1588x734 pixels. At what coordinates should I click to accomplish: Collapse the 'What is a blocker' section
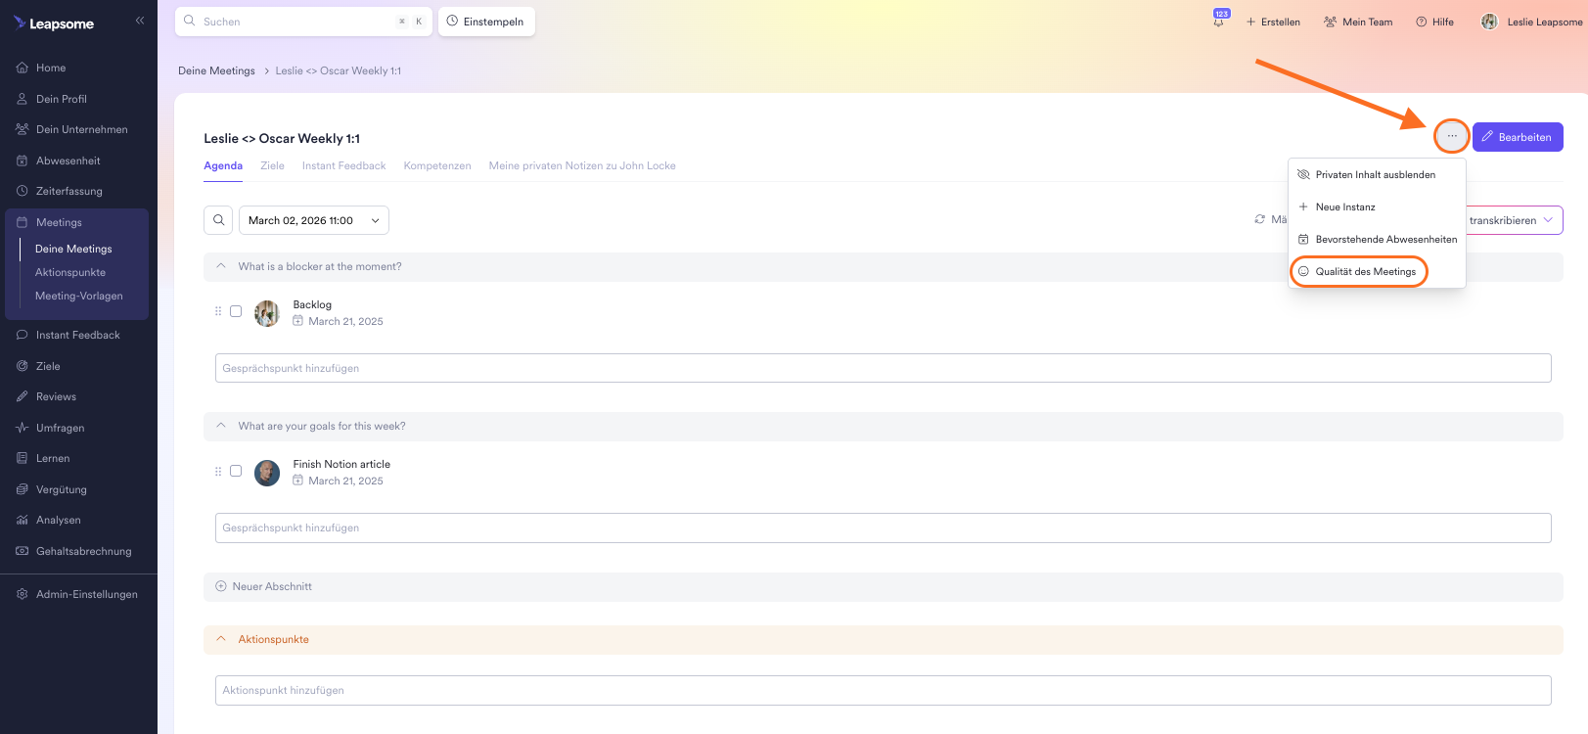point(221,266)
